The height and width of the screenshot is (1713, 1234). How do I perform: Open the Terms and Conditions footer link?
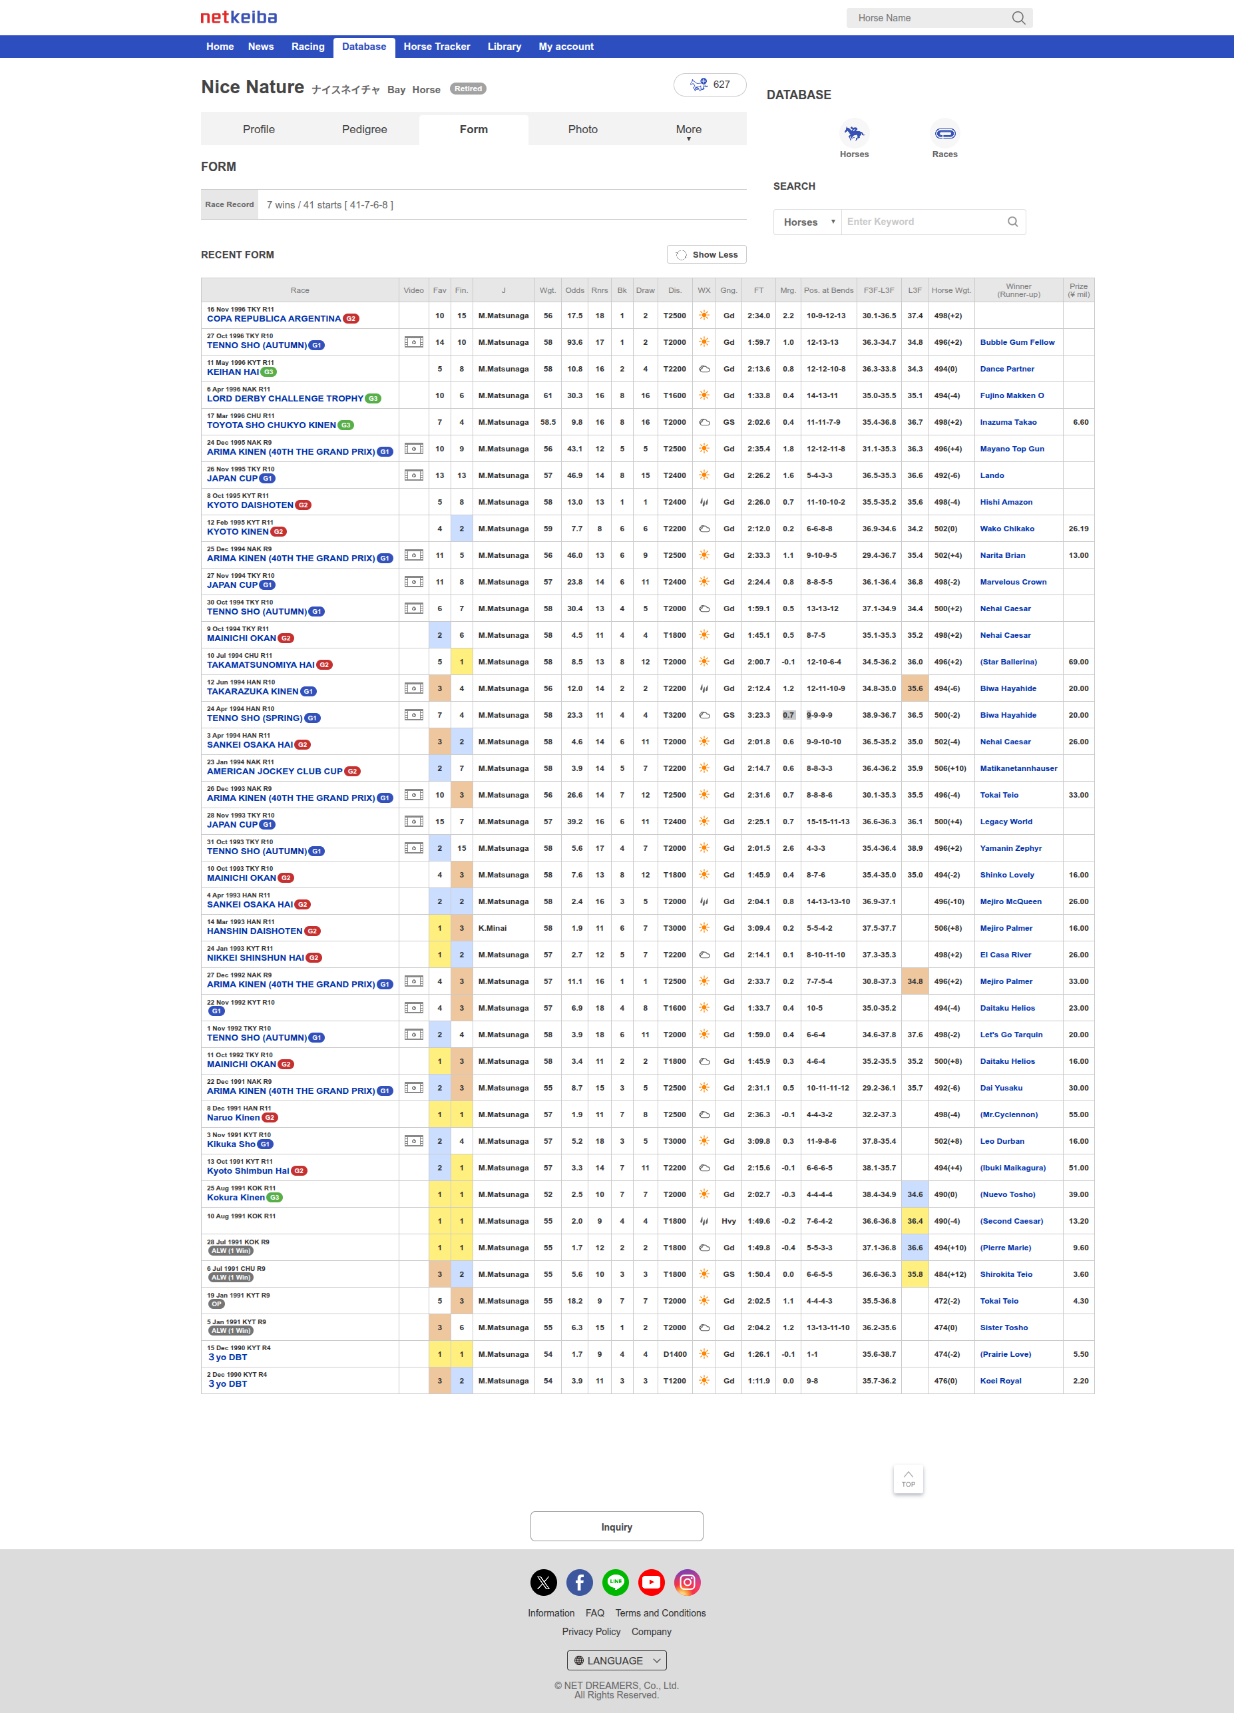661,1612
